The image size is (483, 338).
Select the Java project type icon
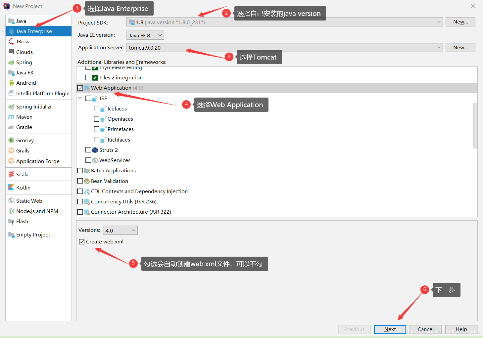pyautogui.click(x=11, y=21)
